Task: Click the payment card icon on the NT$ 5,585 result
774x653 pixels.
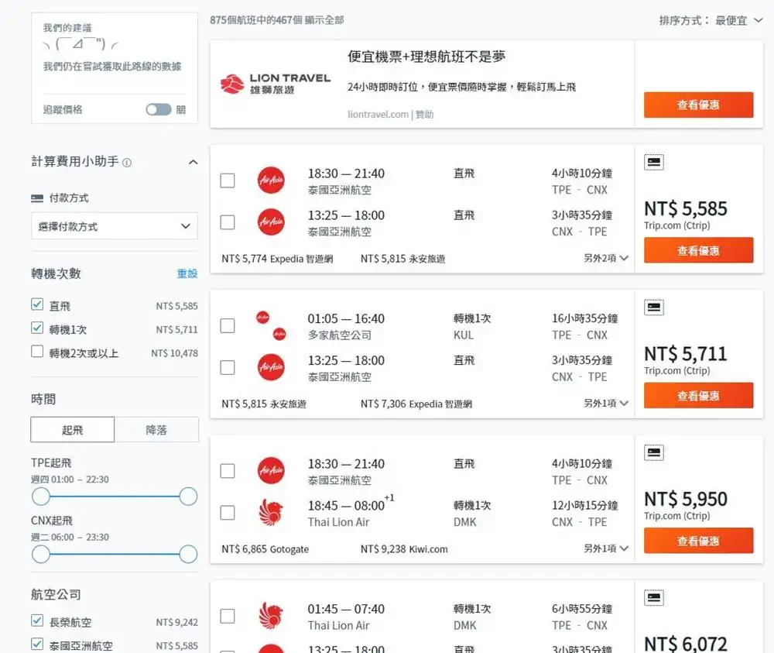Action: tap(653, 162)
